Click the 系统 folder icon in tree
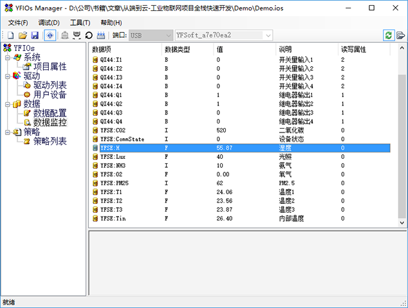This screenshot has width=408, height=308. [17, 57]
